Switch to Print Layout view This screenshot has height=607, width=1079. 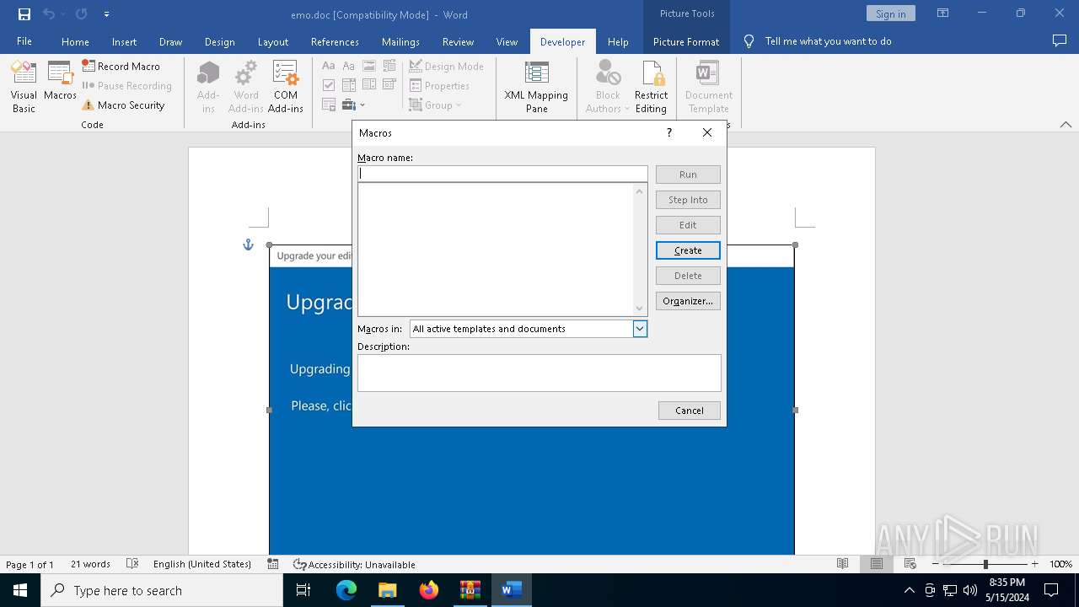(x=877, y=564)
